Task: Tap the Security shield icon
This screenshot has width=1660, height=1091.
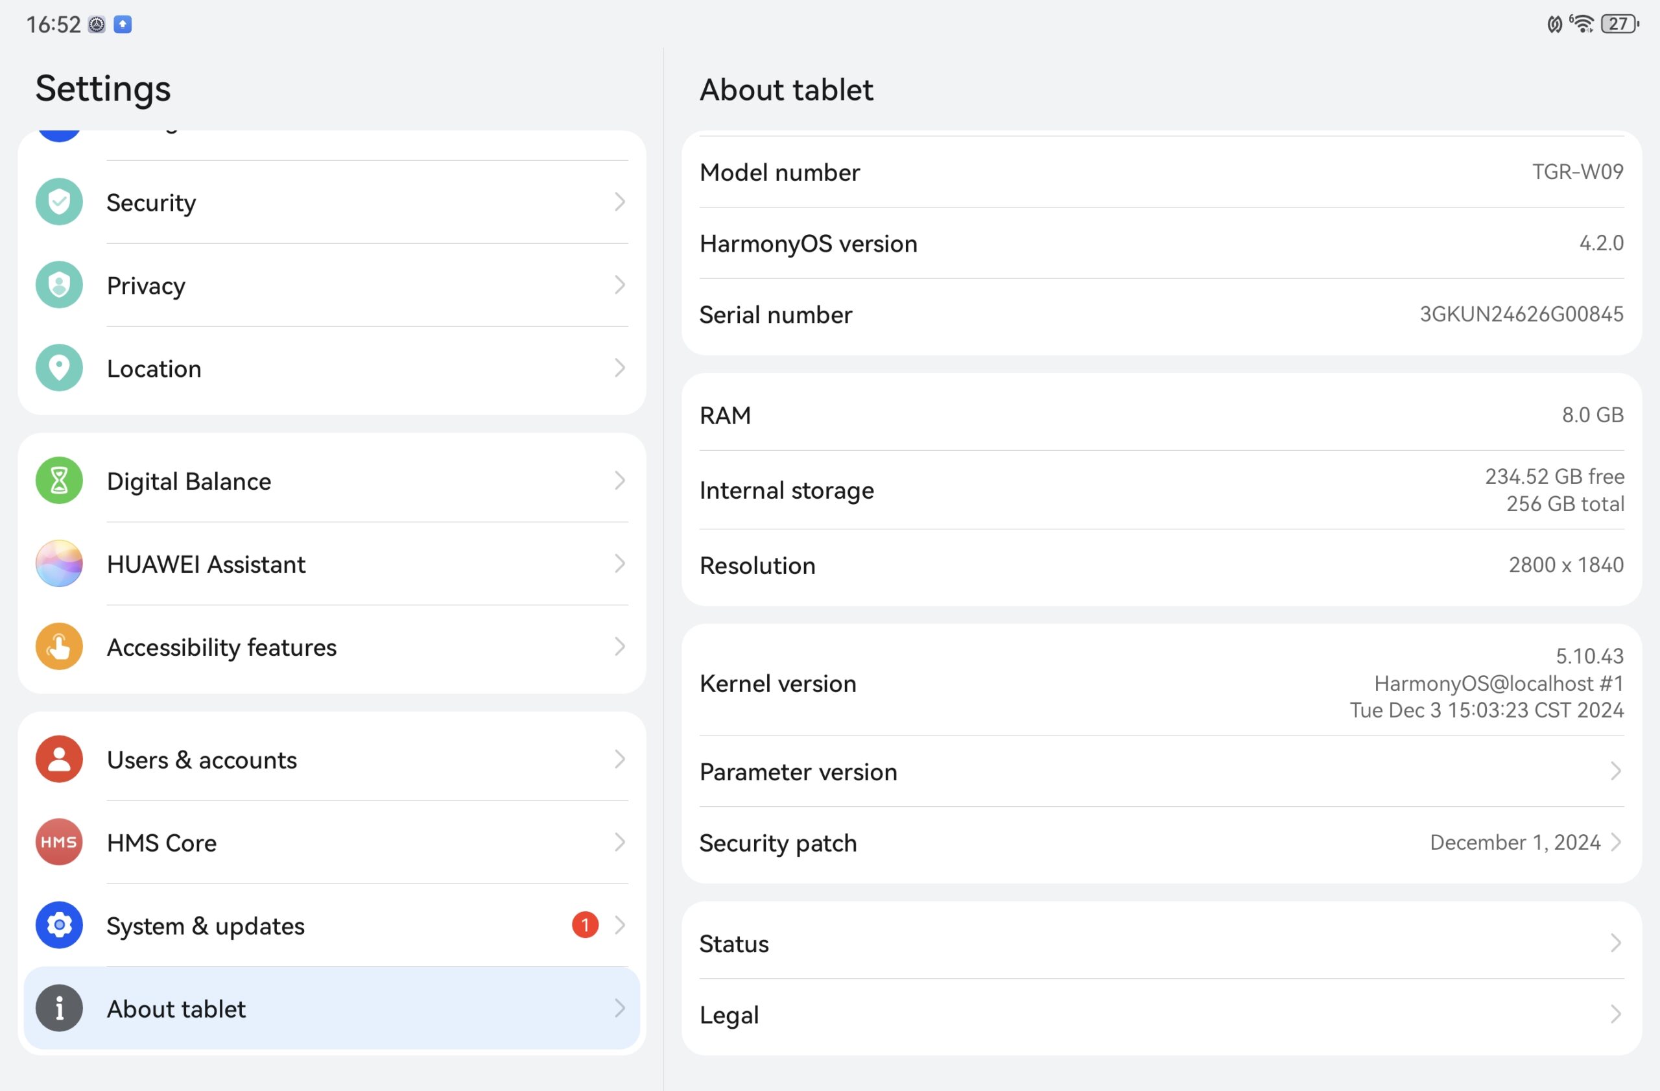Action: point(59,202)
